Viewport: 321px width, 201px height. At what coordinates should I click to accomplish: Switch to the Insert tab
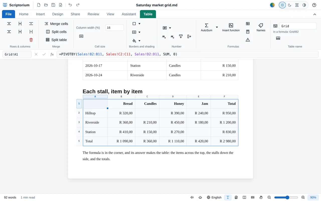[x=40, y=14]
